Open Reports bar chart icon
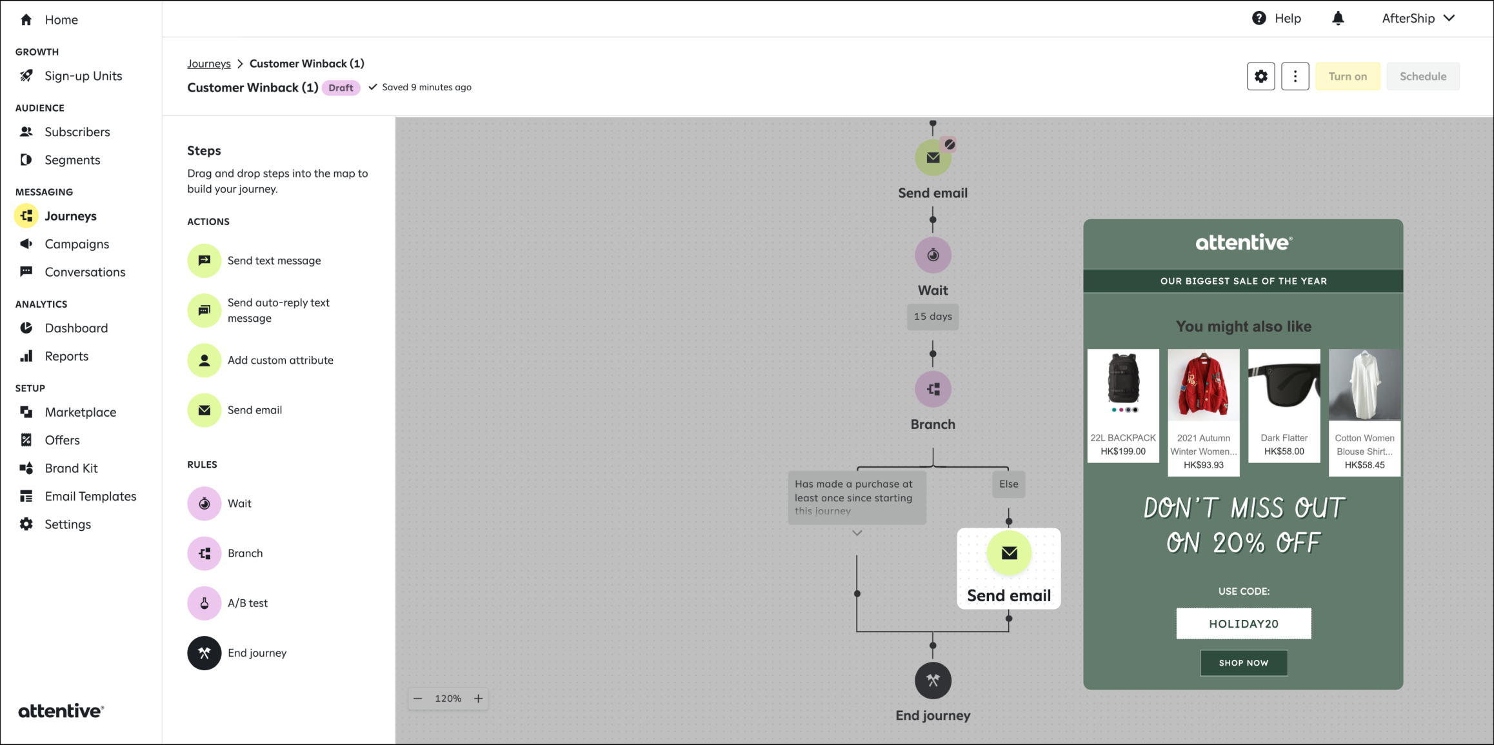The width and height of the screenshot is (1494, 745). 26,355
